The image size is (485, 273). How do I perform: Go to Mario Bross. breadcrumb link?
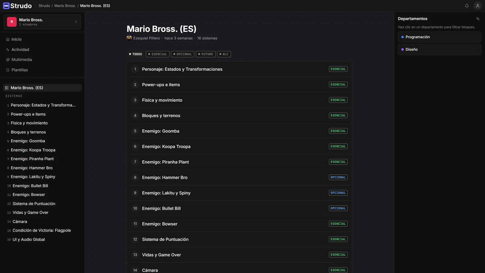[x=65, y=6]
